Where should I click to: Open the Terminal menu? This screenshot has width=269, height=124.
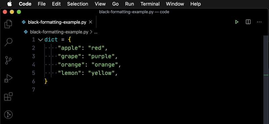click(x=150, y=4)
